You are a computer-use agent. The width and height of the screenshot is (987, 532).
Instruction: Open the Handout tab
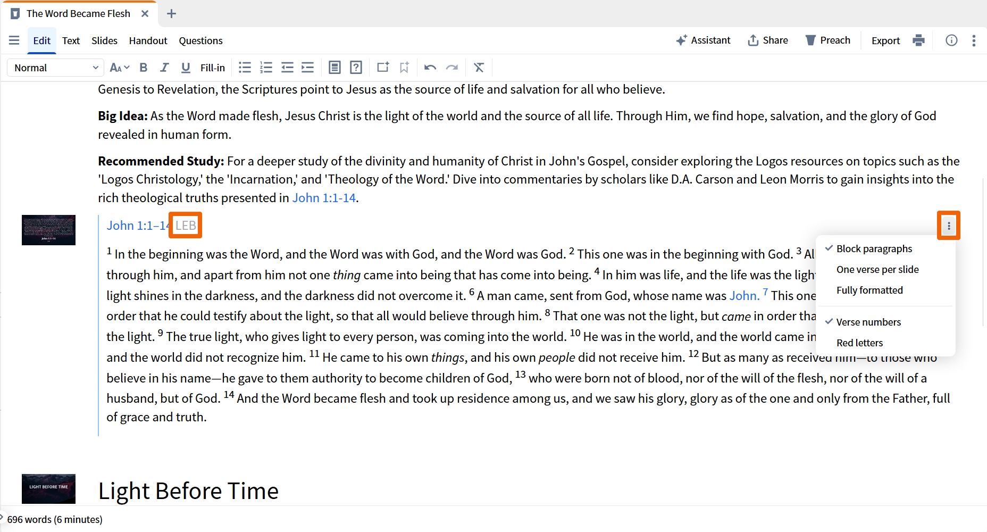click(148, 40)
